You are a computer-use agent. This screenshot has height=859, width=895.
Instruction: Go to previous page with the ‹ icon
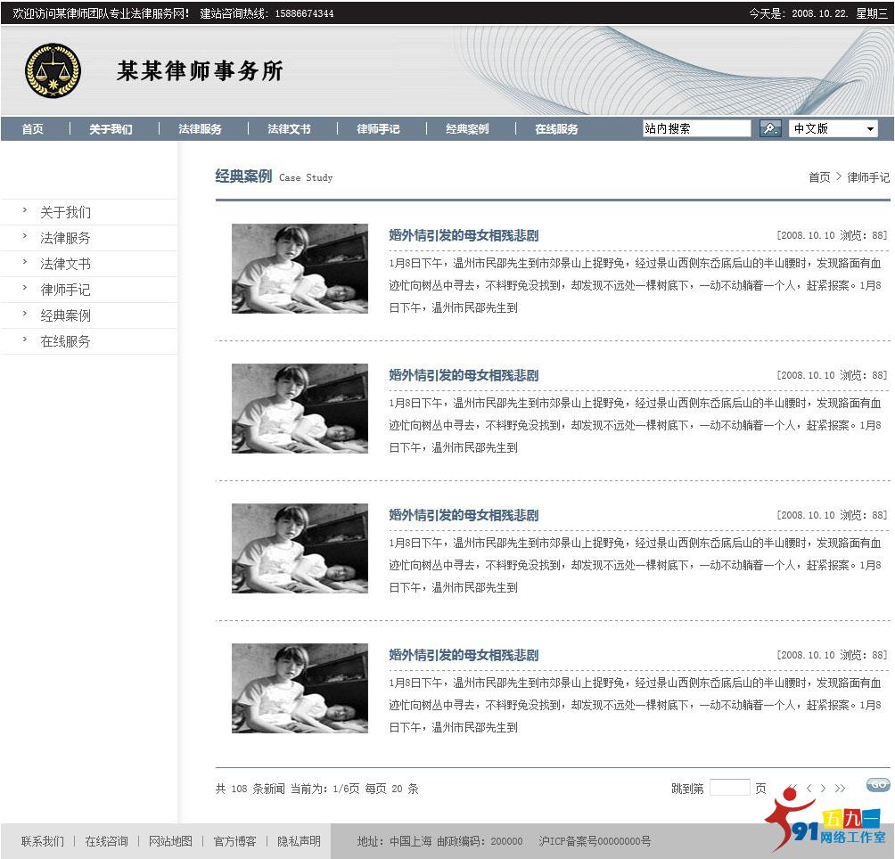[808, 788]
